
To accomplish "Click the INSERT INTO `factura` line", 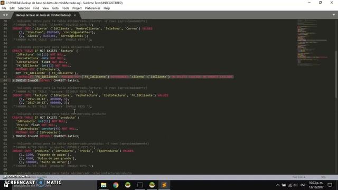I will (90, 95).
